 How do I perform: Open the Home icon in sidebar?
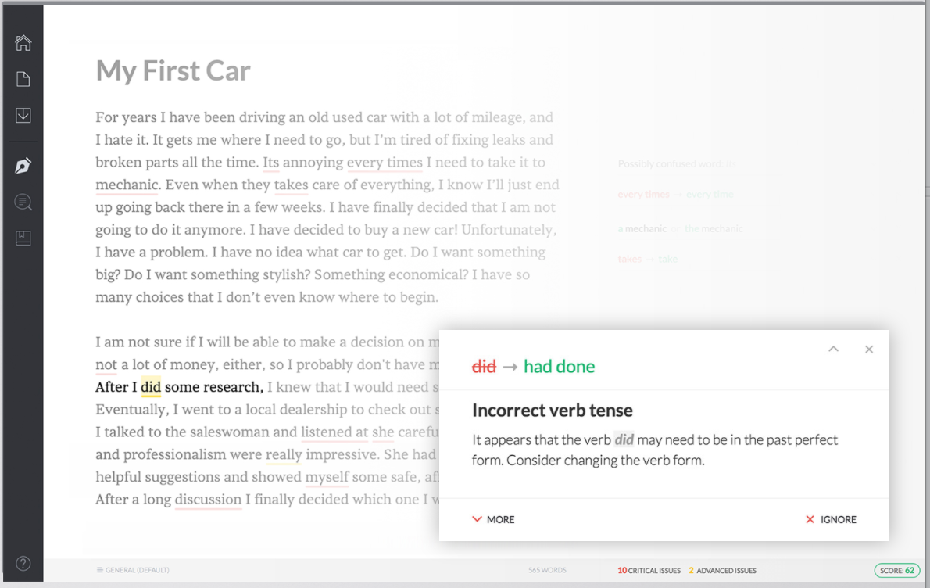(23, 43)
